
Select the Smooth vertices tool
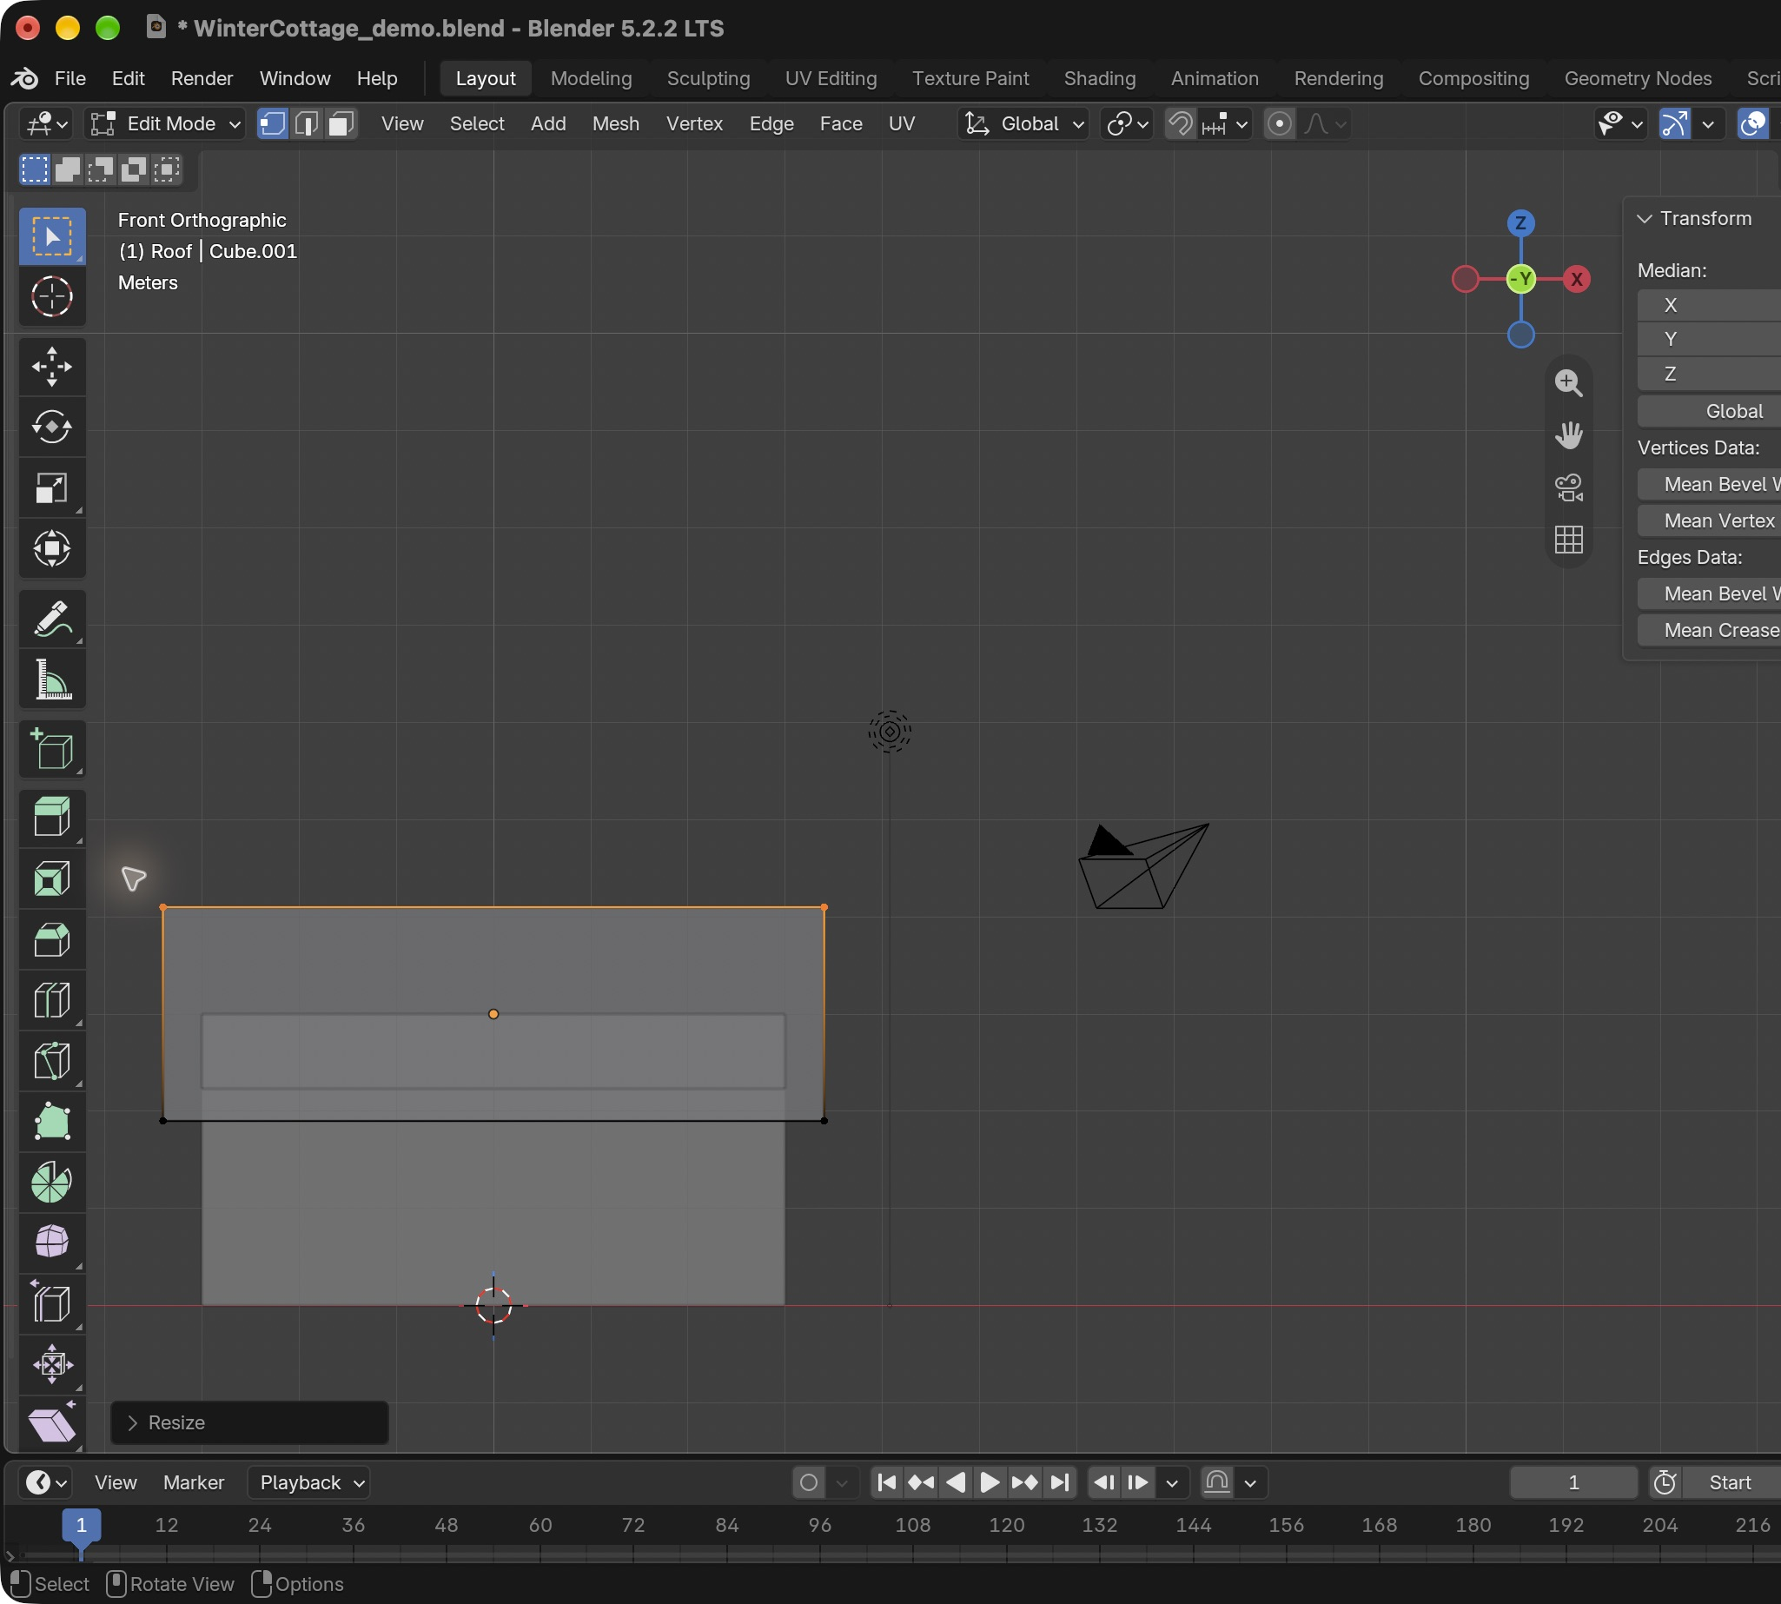(x=52, y=1243)
